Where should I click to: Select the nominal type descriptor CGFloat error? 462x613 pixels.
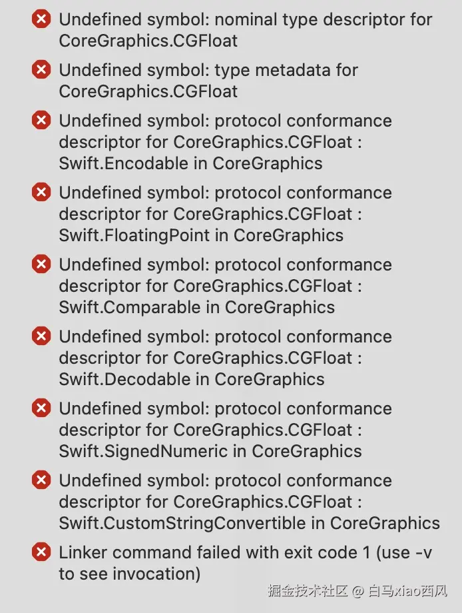point(245,30)
